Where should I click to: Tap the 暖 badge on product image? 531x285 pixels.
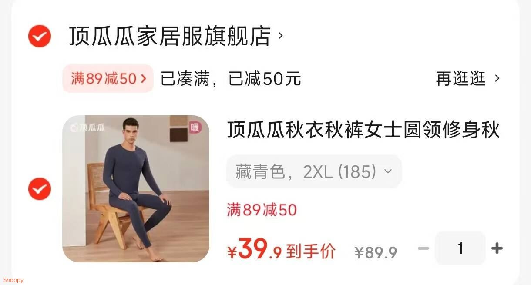pos(195,128)
